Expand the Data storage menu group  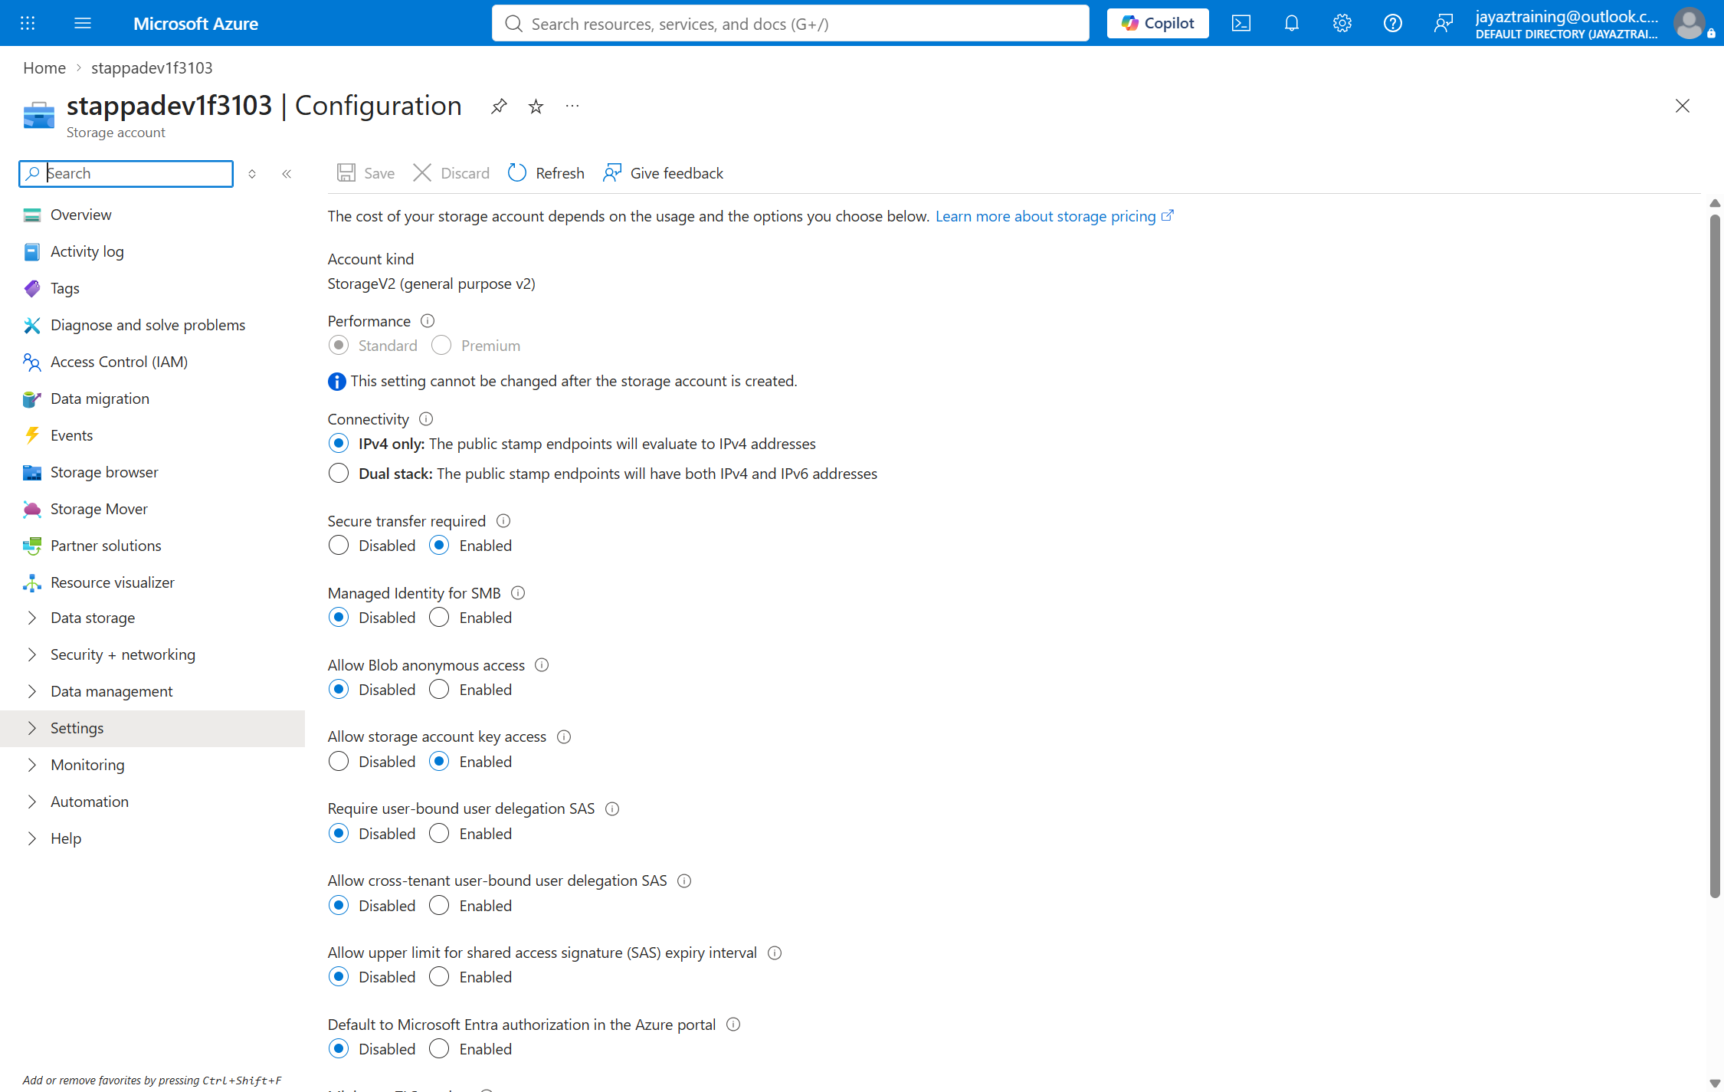(152, 618)
